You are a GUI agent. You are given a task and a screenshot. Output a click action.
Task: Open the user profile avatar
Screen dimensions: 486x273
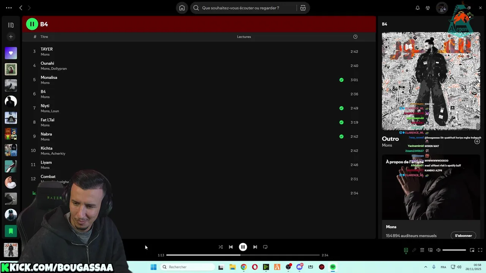click(442, 8)
